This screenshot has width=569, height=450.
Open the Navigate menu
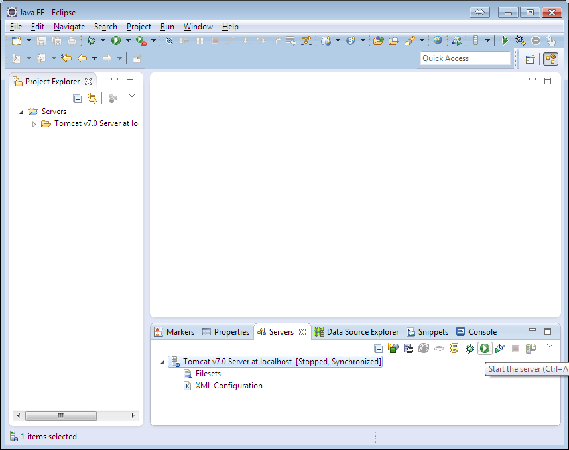70,27
